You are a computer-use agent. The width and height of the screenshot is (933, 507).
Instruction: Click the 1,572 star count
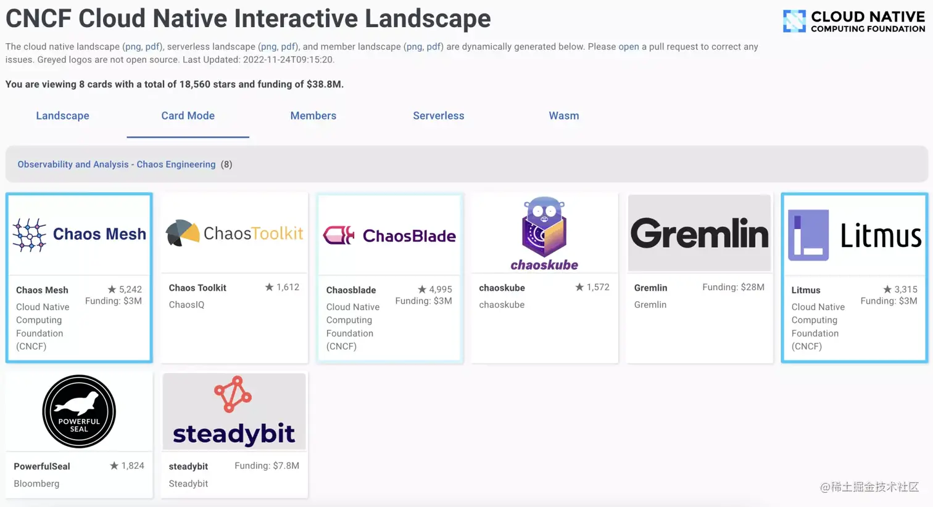[x=598, y=287]
